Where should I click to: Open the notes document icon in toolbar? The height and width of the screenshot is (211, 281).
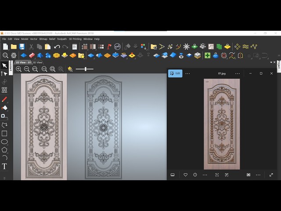[x=75, y=47]
